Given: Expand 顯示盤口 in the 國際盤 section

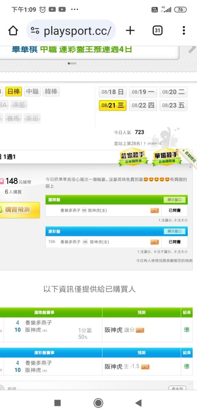Looking at the screenshot, I should coord(174,200).
